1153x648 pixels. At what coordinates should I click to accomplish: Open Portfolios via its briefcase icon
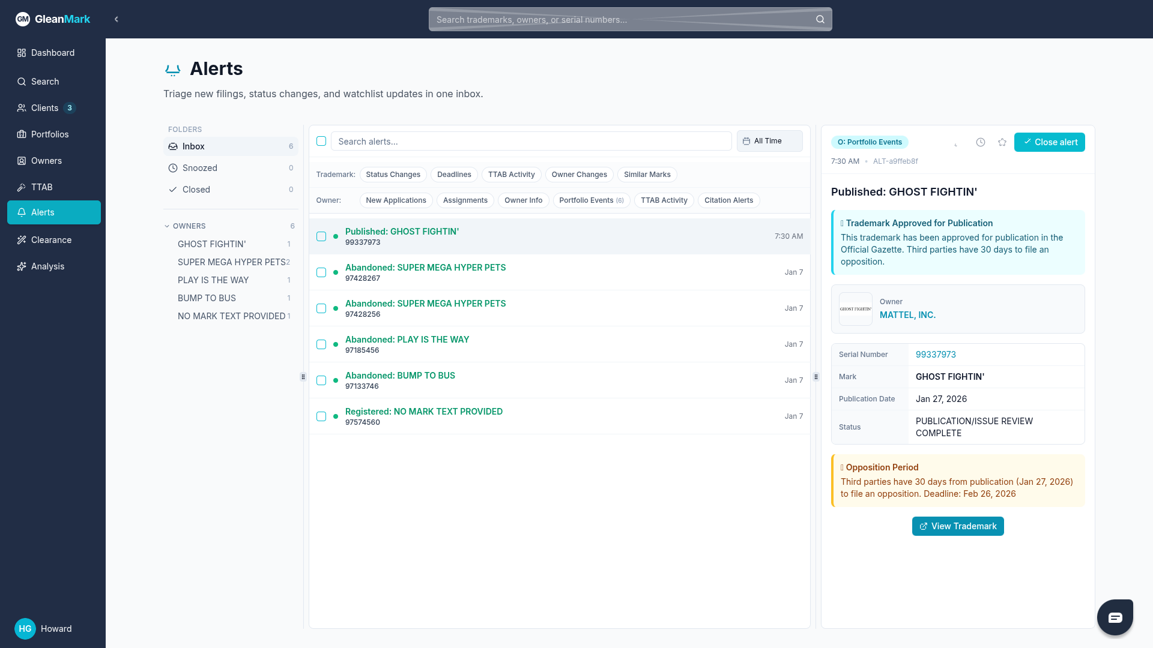pos(22,134)
